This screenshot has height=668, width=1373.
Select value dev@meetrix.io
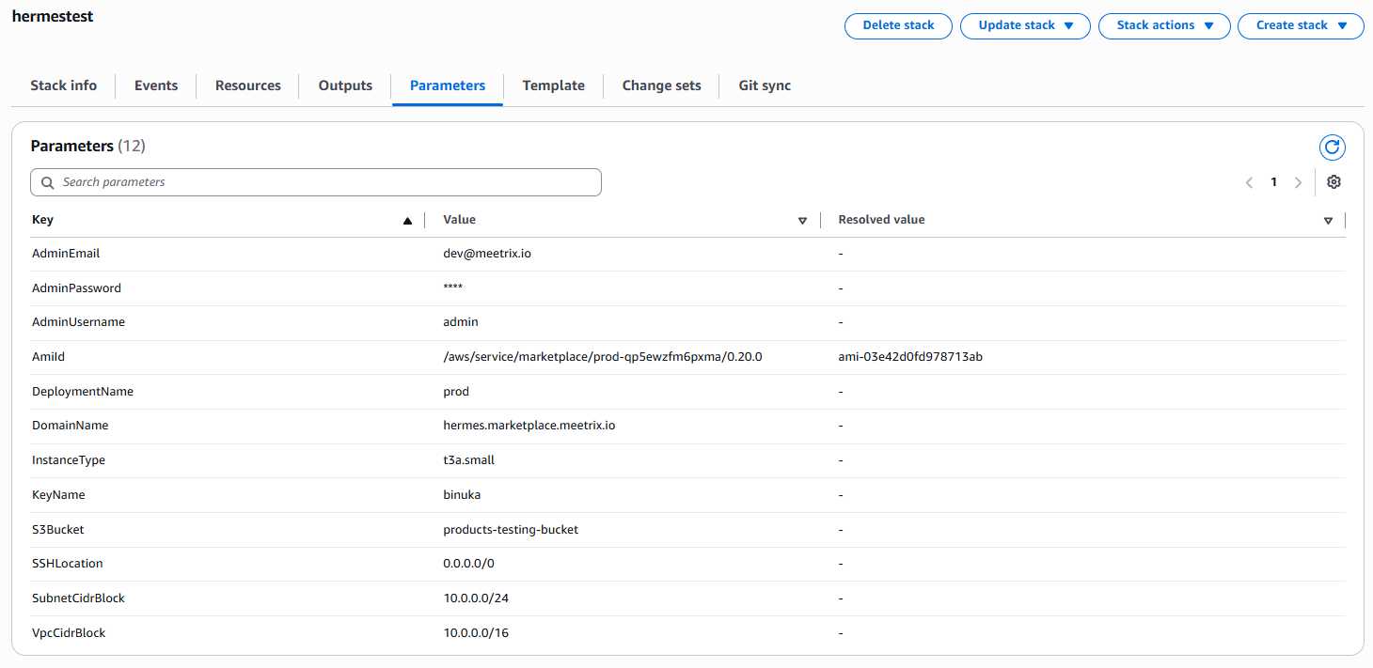pos(487,254)
